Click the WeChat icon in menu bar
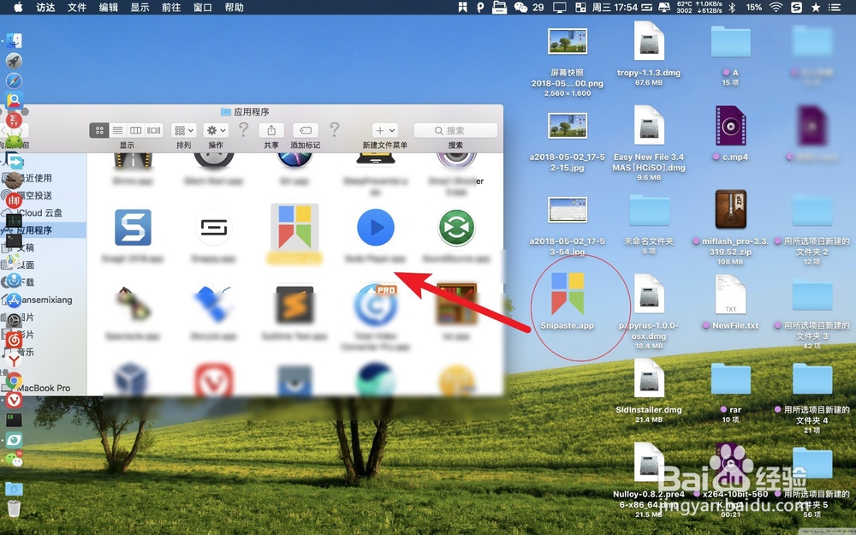 coord(520,7)
